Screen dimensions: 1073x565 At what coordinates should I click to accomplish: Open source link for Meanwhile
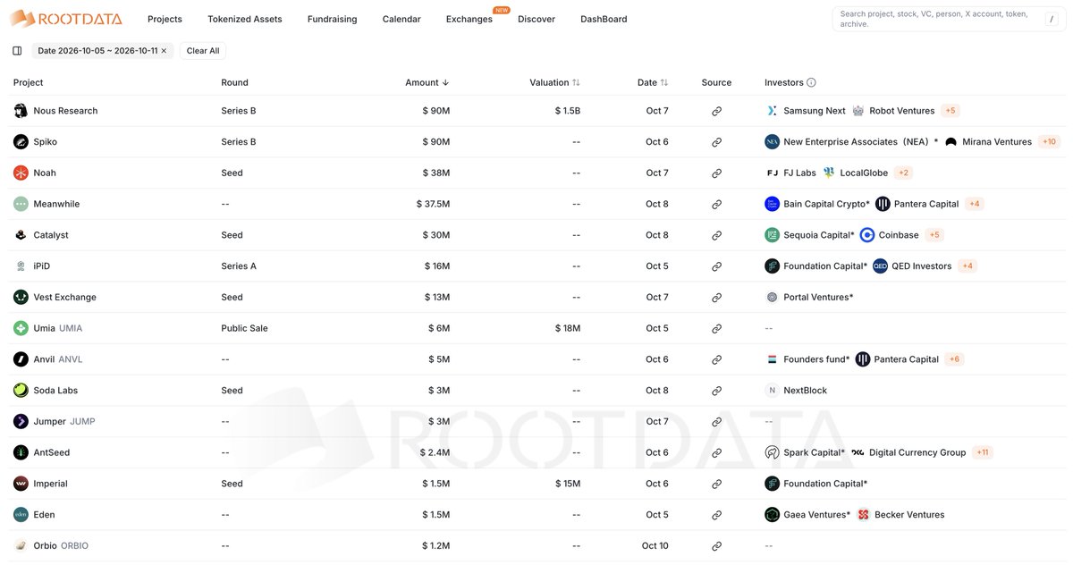point(716,204)
